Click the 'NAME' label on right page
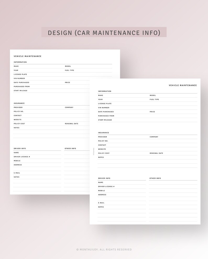 [x=101, y=182]
